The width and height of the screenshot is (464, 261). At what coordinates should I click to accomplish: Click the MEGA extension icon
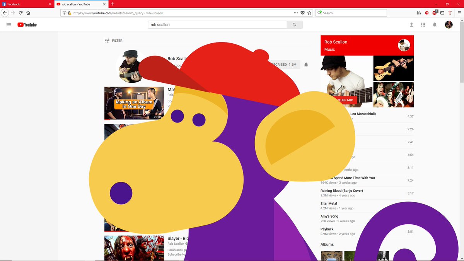pyautogui.click(x=427, y=13)
